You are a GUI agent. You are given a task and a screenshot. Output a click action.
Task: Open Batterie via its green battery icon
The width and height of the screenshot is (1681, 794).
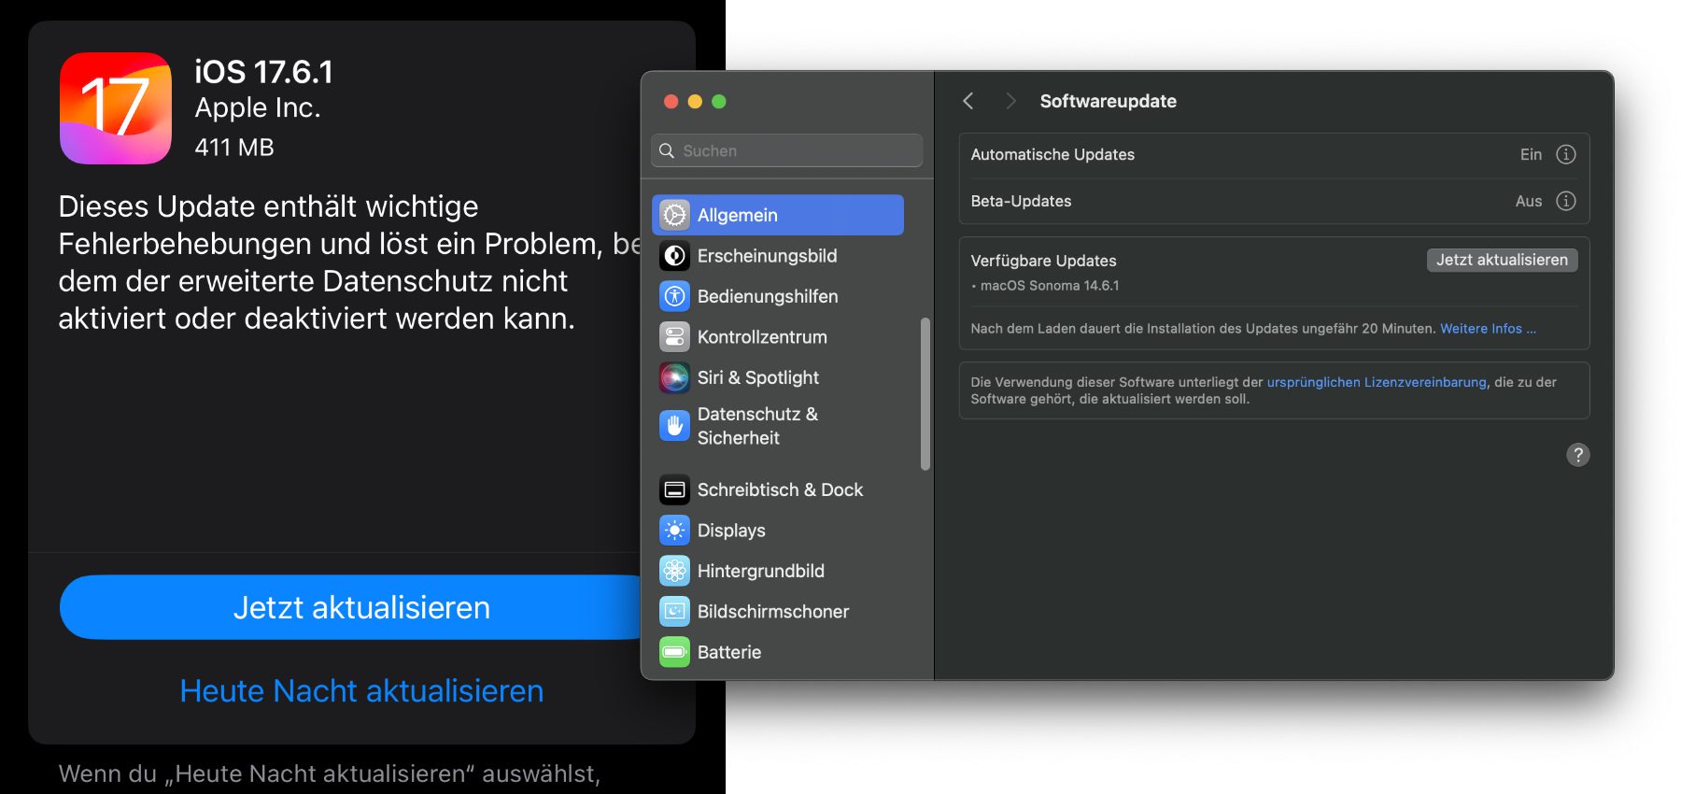point(674,652)
